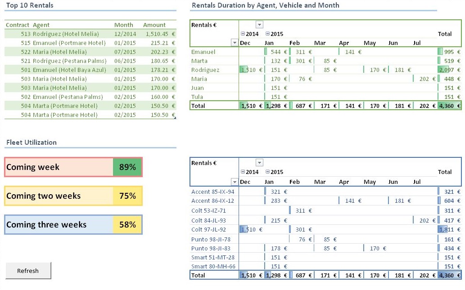The height and width of the screenshot is (290, 465).
Task: Click the row labels filter icon in agent pivot
Action: tap(234, 42)
